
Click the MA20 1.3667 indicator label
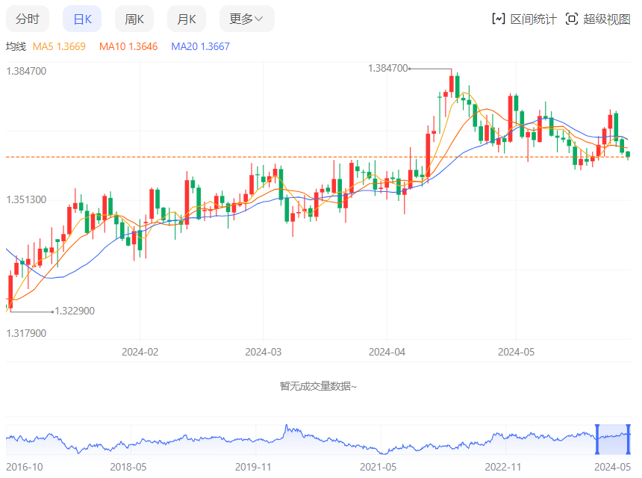[x=200, y=46]
